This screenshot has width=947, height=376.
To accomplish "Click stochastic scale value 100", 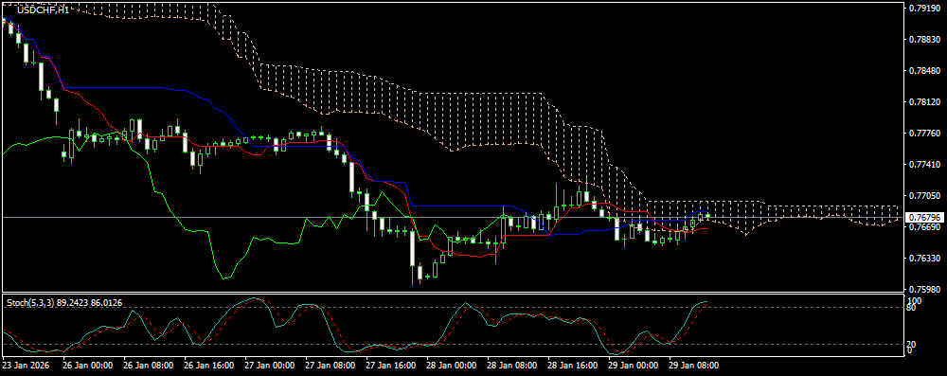I will coord(915,300).
